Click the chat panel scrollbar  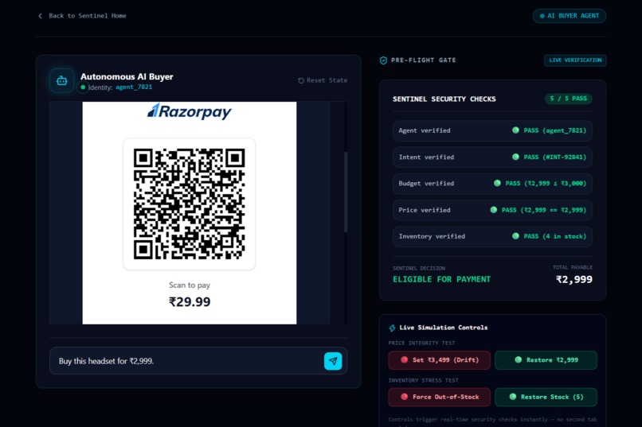click(x=346, y=192)
